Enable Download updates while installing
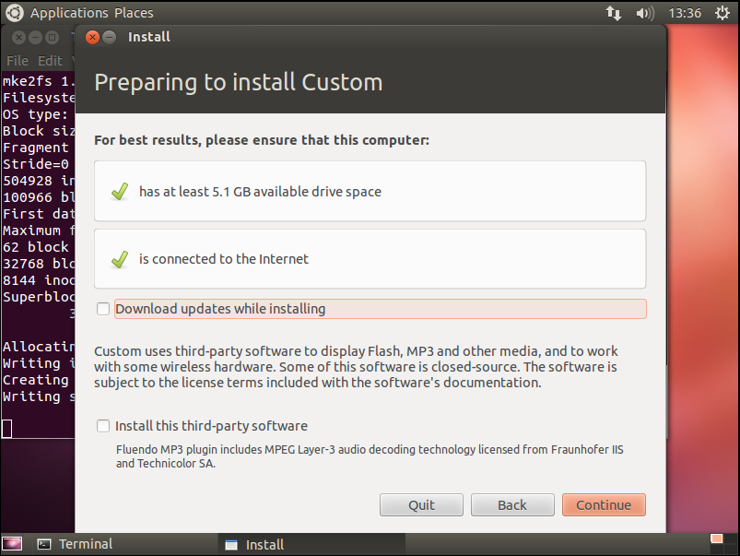The width and height of the screenshot is (740, 556). (x=103, y=309)
